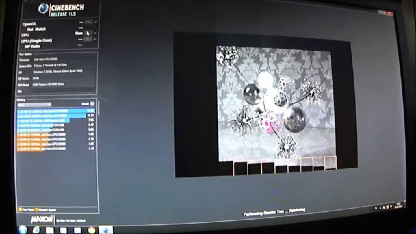Open the Windows Start menu orb
The height and width of the screenshot is (234, 416).
23,229
